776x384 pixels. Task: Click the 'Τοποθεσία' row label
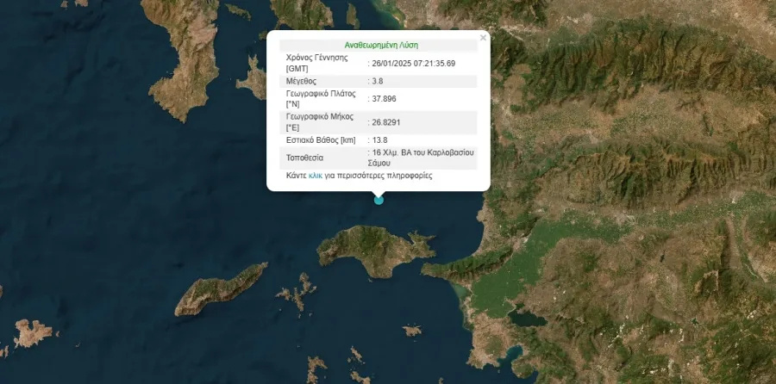[306, 158]
